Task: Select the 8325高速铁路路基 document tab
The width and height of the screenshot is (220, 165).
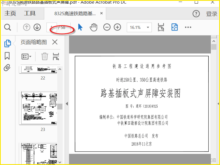Action: tap(75, 13)
